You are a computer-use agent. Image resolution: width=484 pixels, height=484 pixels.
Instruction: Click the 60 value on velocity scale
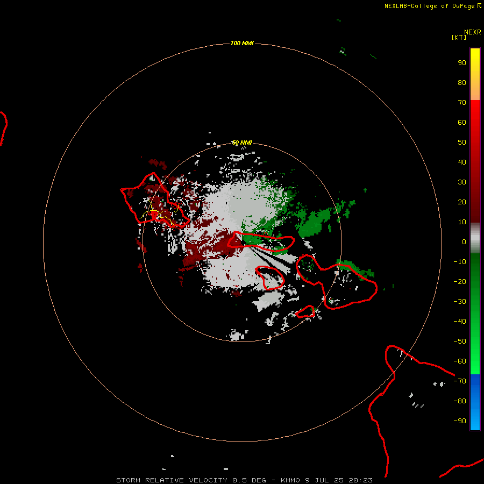462,123
